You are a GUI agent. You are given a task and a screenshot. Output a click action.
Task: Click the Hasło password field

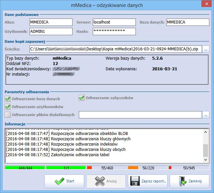click(114, 32)
